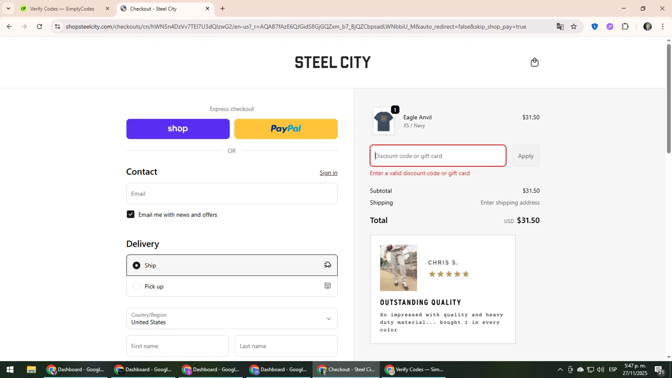Click the Last name field

tap(286, 346)
